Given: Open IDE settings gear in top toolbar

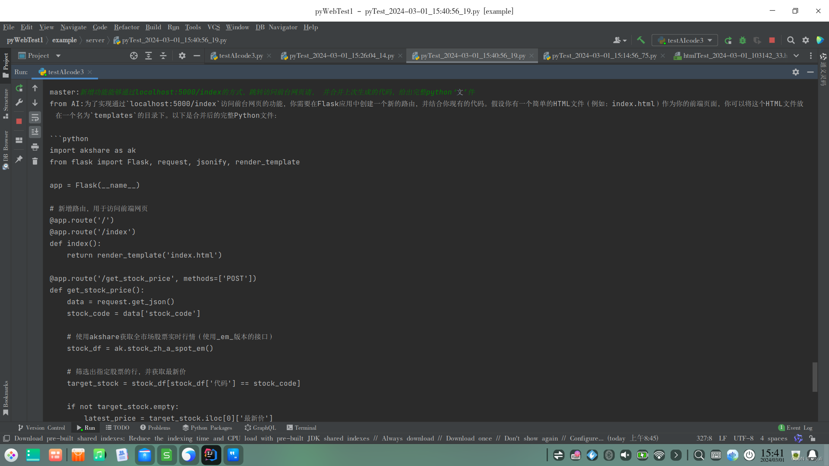Looking at the screenshot, I should (806, 40).
